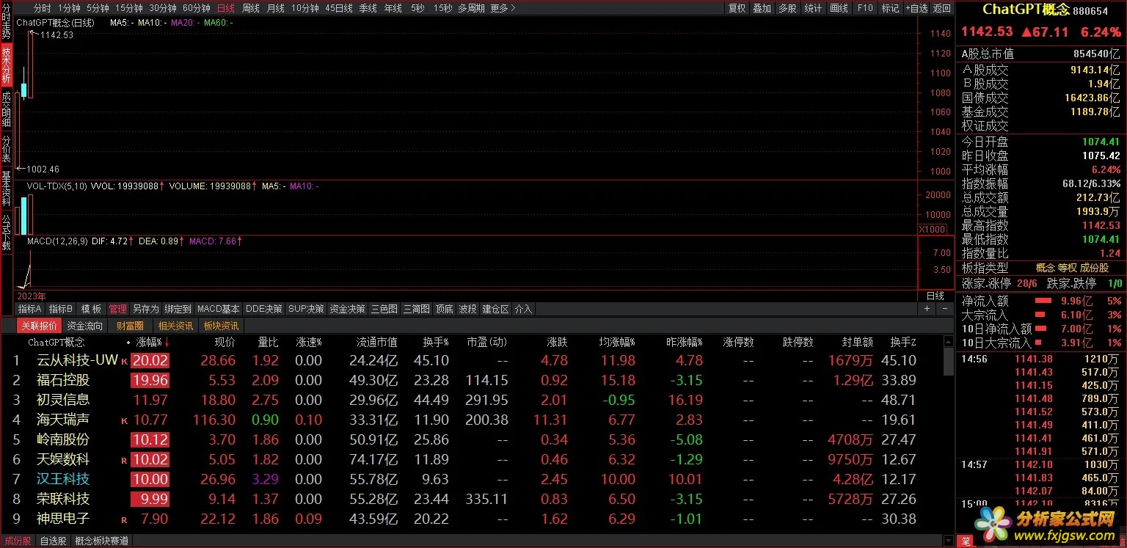Image resolution: width=1127 pixels, height=548 pixels.
Task: Click the 叠加 overlay button
Action: pos(762,8)
